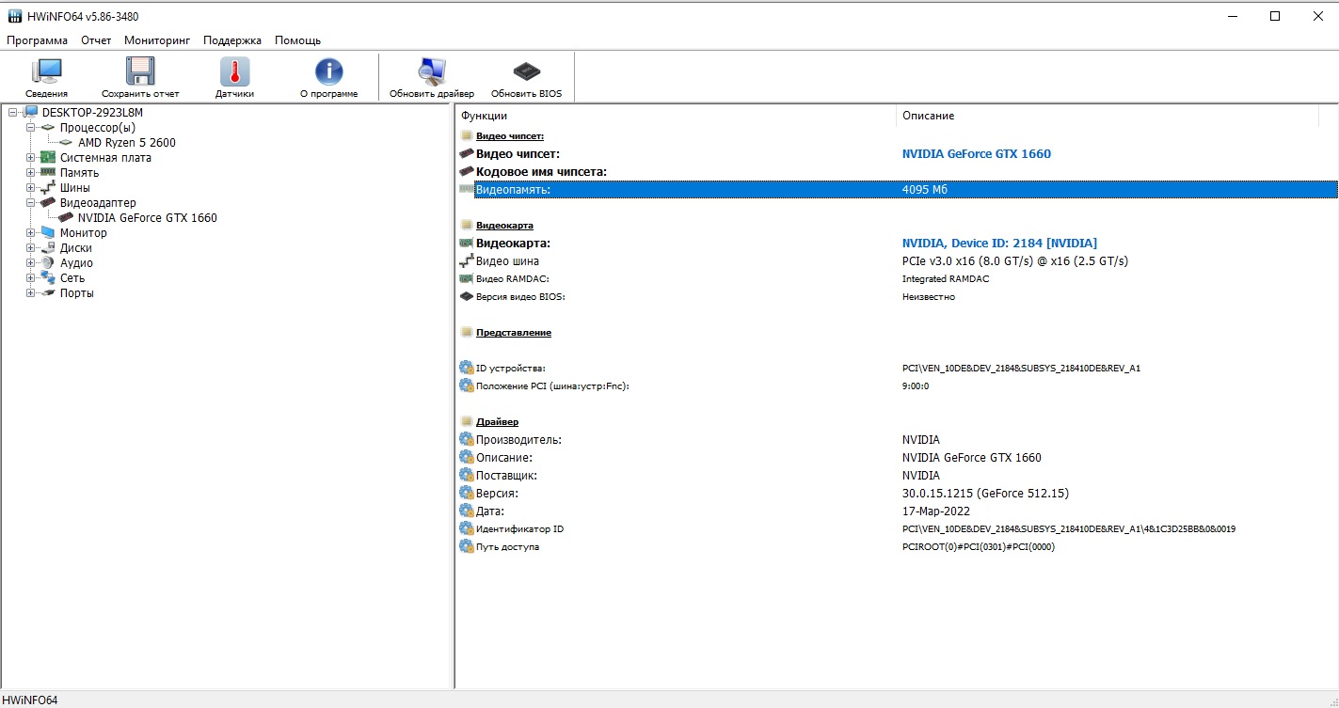1339x708 pixels.
Task: Click the gear icon beside Производитель
Action: pyautogui.click(x=467, y=439)
